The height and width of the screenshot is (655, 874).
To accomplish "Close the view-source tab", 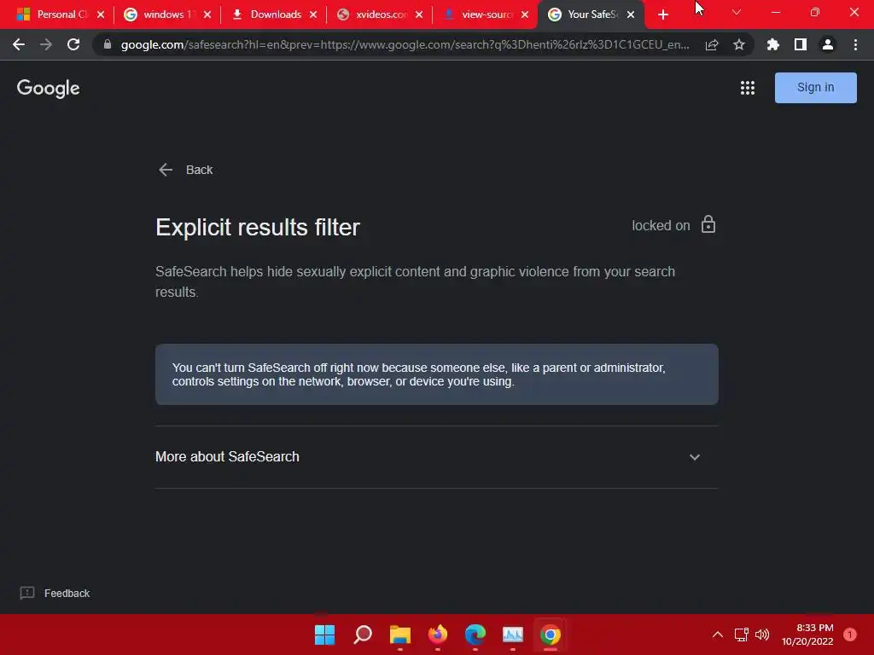I will click(x=525, y=14).
